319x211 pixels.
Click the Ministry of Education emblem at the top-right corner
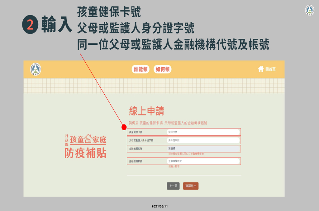[309, 10]
